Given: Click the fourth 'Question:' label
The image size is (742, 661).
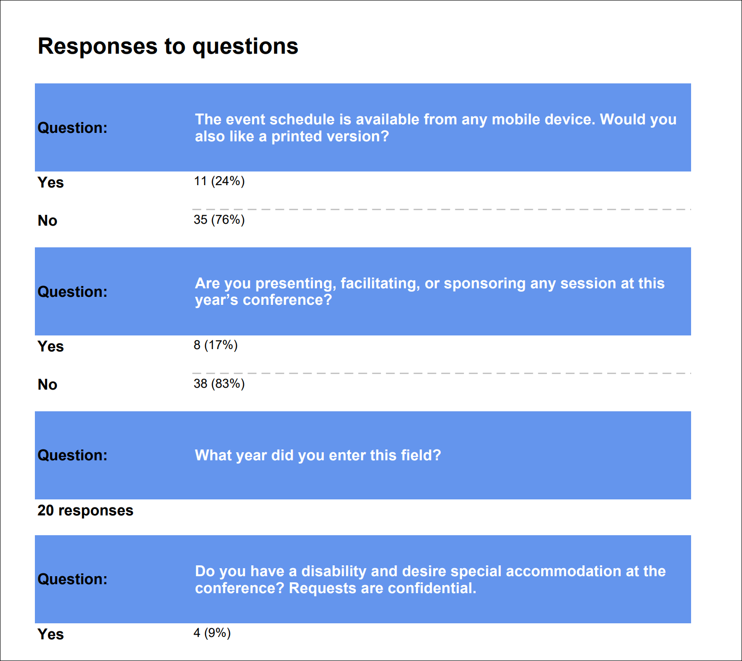Looking at the screenshot, I should coord(73,579).
